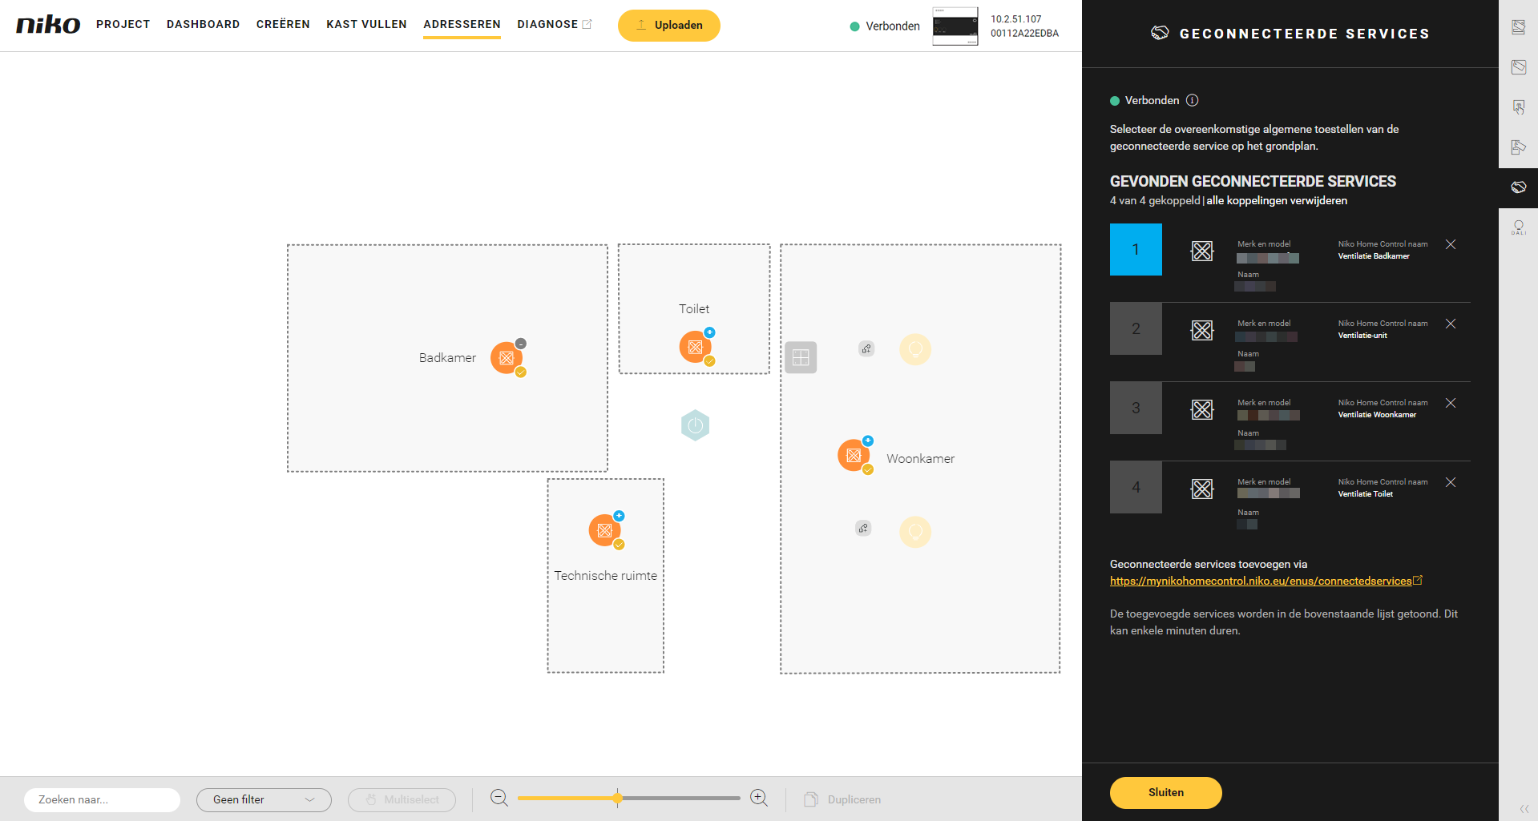Select ventilation device in Technische ruimte
This screenshot has width=1538, height=821.
click(x=604, y=530)
